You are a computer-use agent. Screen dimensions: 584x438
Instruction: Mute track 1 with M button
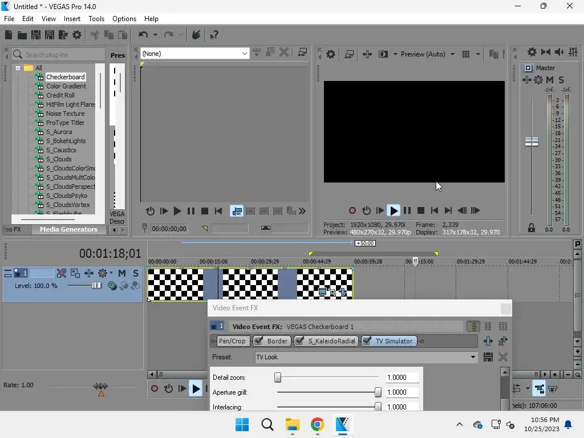[x=122, y=273]
